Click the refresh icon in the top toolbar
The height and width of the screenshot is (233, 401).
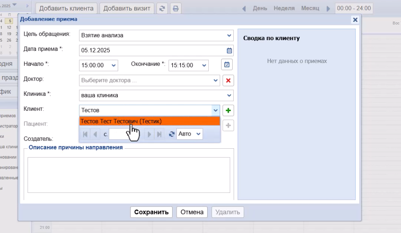162,8
